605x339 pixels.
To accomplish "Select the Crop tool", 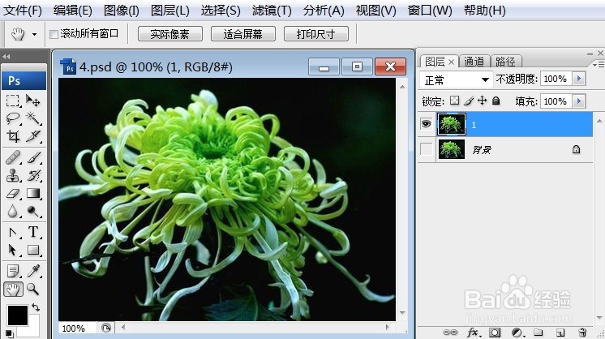I will coord(13,135).
